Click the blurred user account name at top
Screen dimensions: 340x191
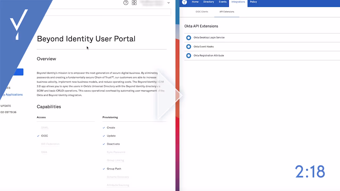coord(151,3)
